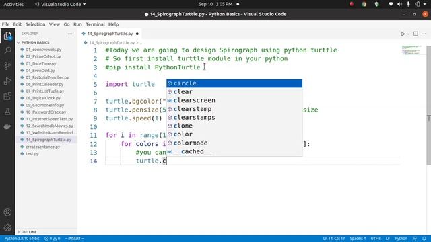The image size is (431, 242).
Task: Choose clone from the autocomplete list
Action: coord(234,126)
